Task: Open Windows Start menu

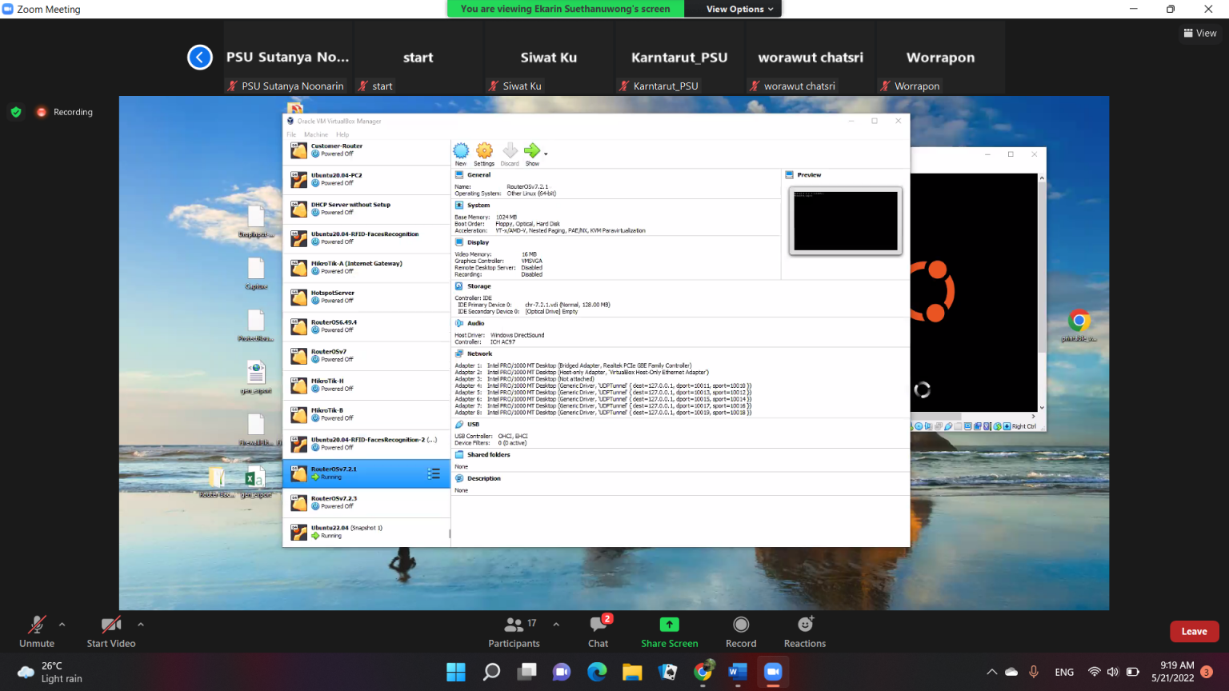Action: [456, 672]
